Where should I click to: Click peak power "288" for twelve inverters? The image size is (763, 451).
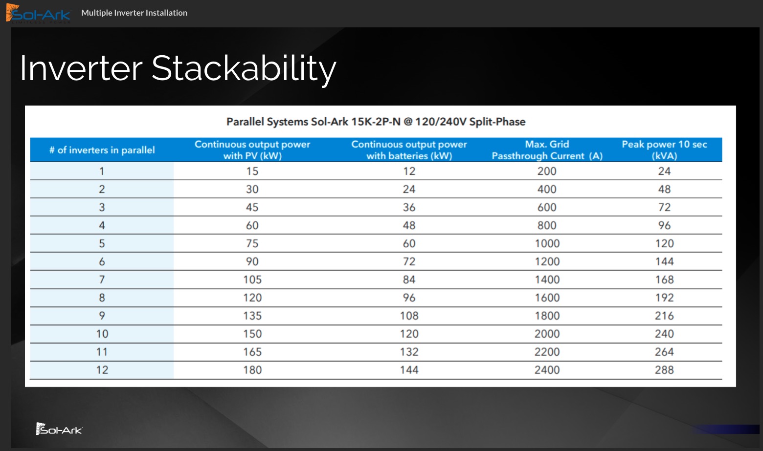pyautogui.click(x=664, y=370)
